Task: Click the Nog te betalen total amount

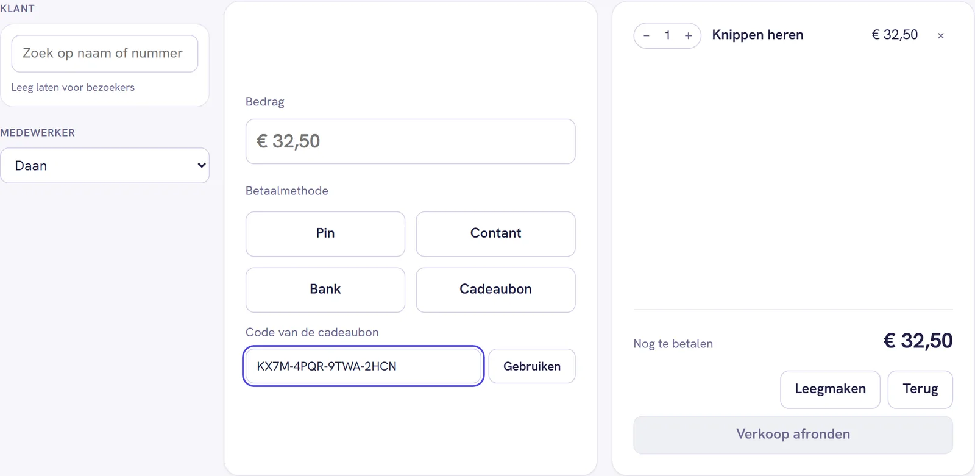Action: (x=918, y=341)
